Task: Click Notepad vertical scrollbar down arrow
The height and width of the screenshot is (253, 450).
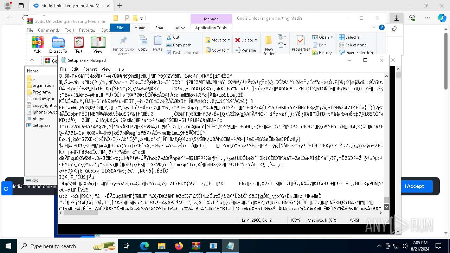Action: coord(387,207)
